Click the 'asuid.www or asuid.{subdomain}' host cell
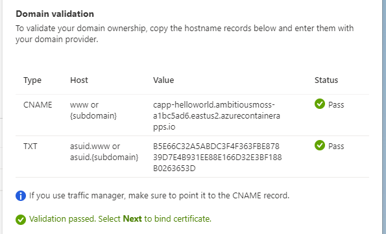 tap(104, 152)
